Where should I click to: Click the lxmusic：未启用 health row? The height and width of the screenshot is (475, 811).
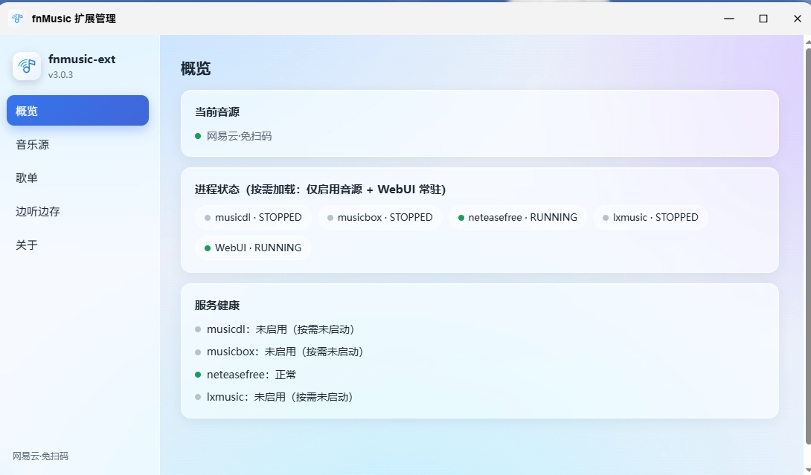click(274, 397)
